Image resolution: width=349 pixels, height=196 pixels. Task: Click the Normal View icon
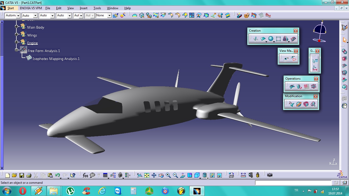coord(182,175)
